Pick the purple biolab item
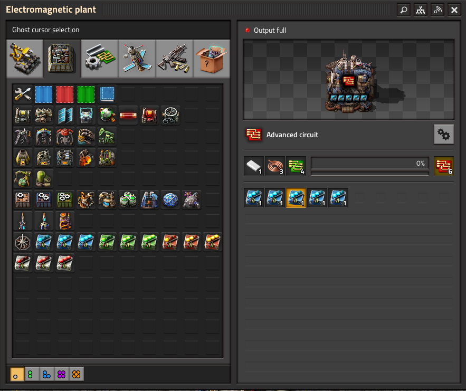The width and height of the screenshot is (466, 391). [x=192, y=199]
